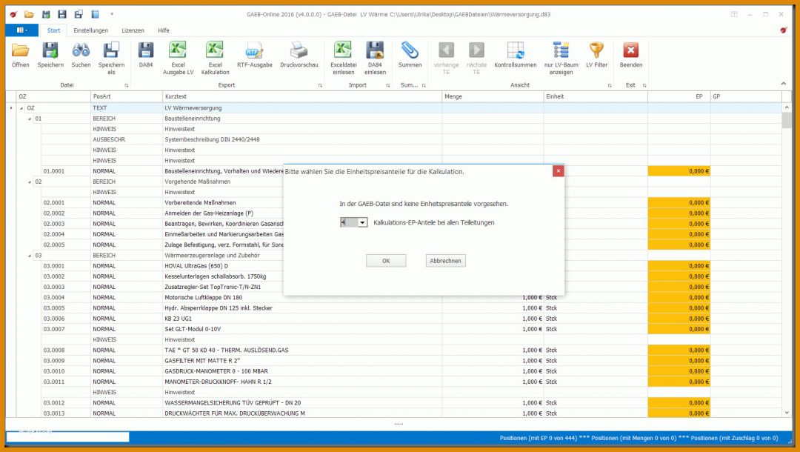Collapse section 03 Wärmeerzeugeranlage
Viewport: 800px width, 452px height.
click(30, 256)
